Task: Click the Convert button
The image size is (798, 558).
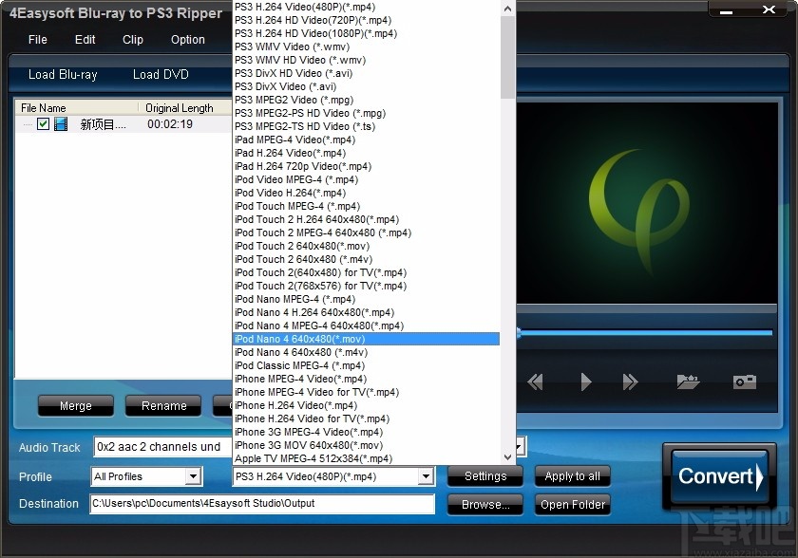Action: tap(718, 475)
